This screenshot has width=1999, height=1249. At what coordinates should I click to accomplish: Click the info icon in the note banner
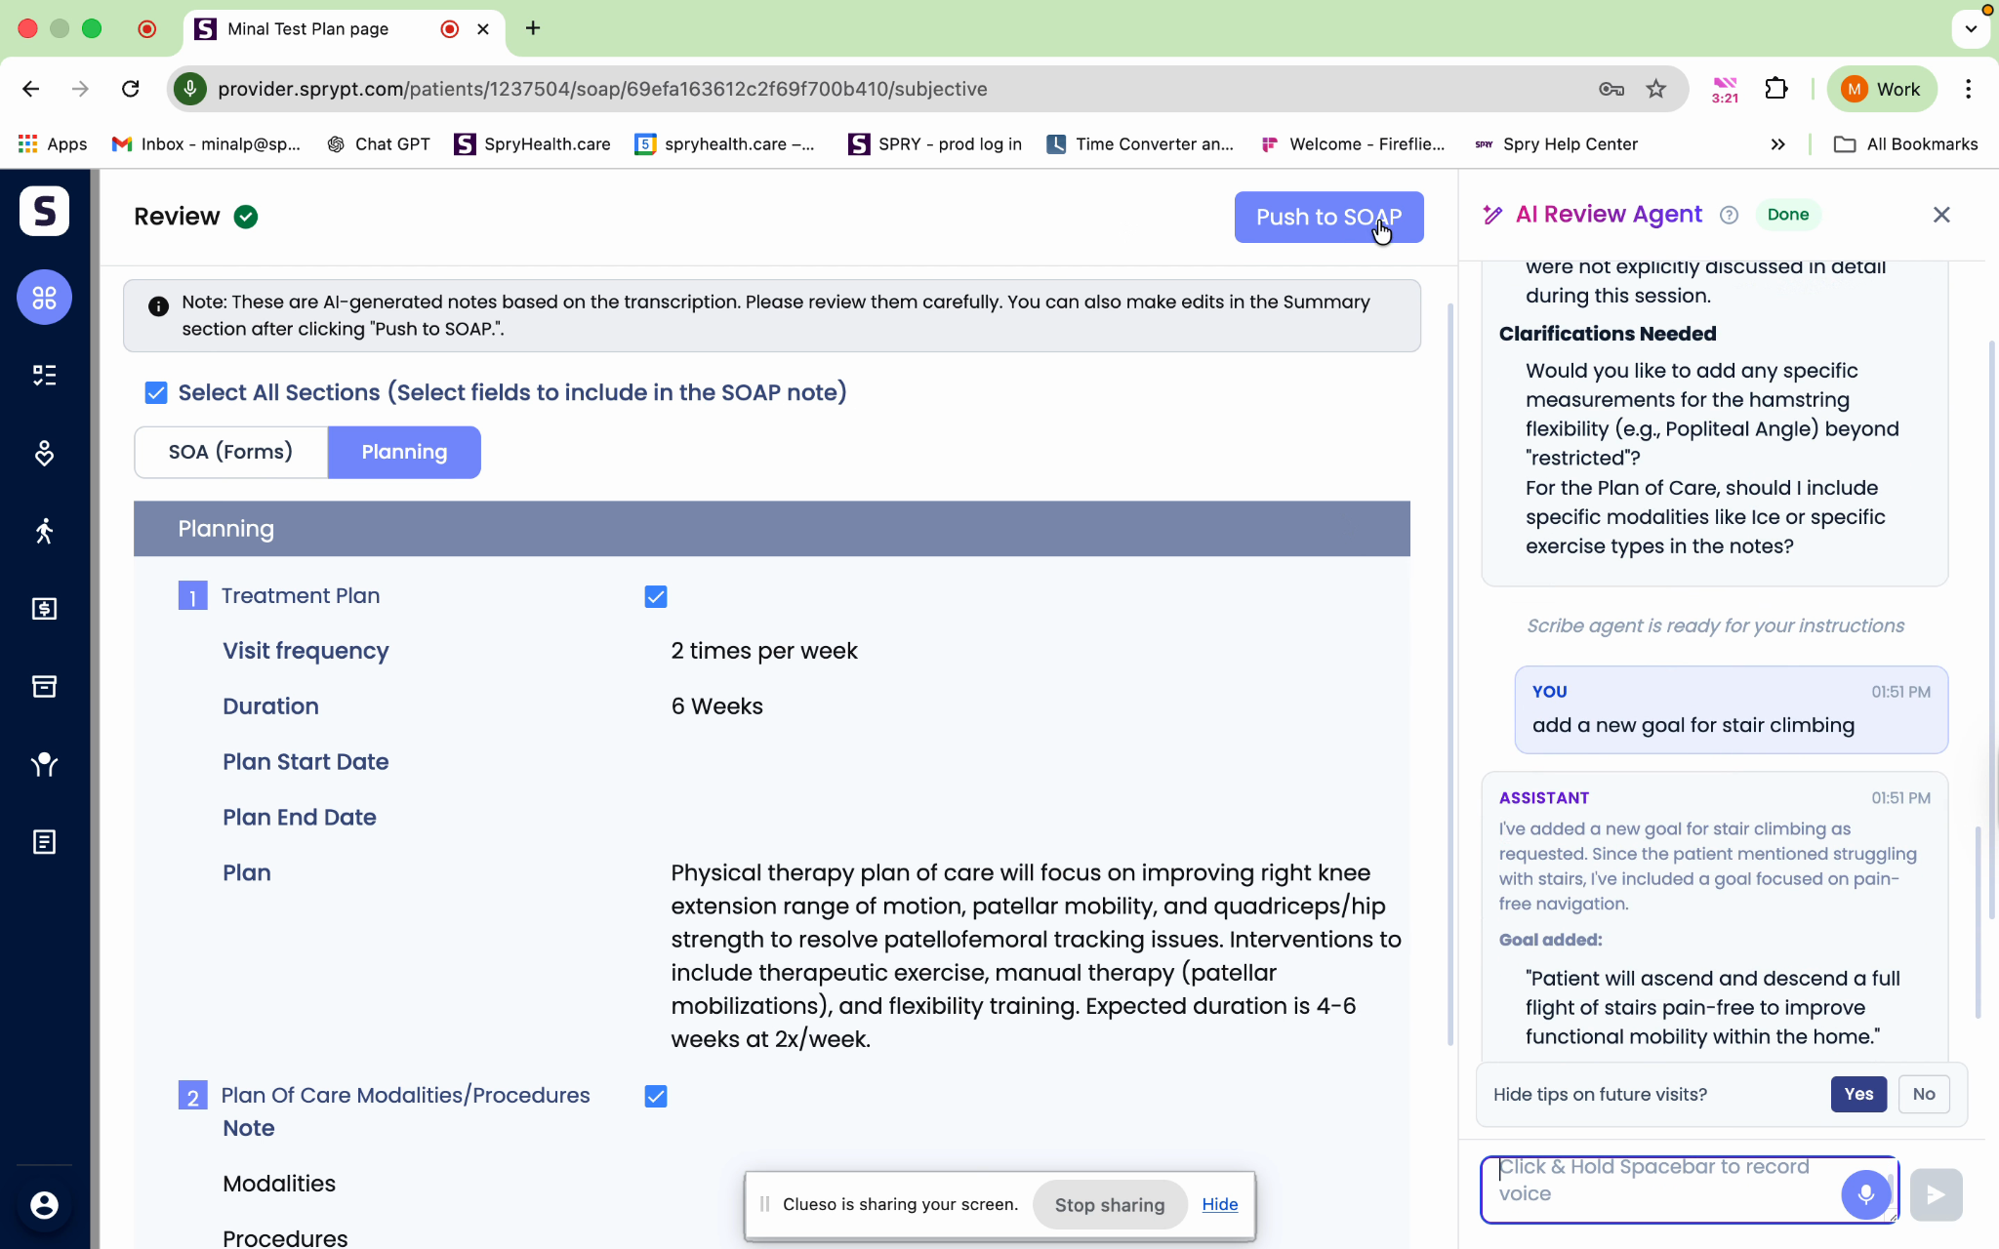click(158, 306)
